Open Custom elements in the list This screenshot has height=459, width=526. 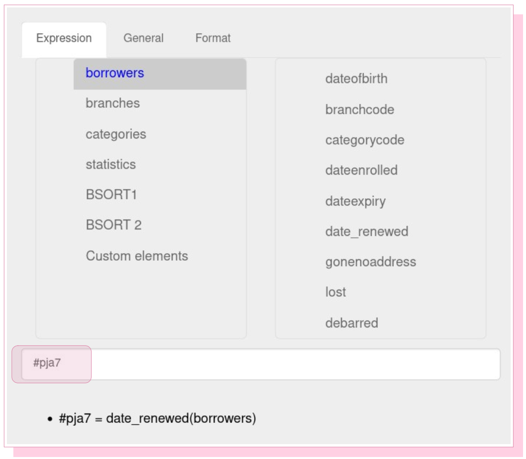pyautogui.click(x=137, y=256)
